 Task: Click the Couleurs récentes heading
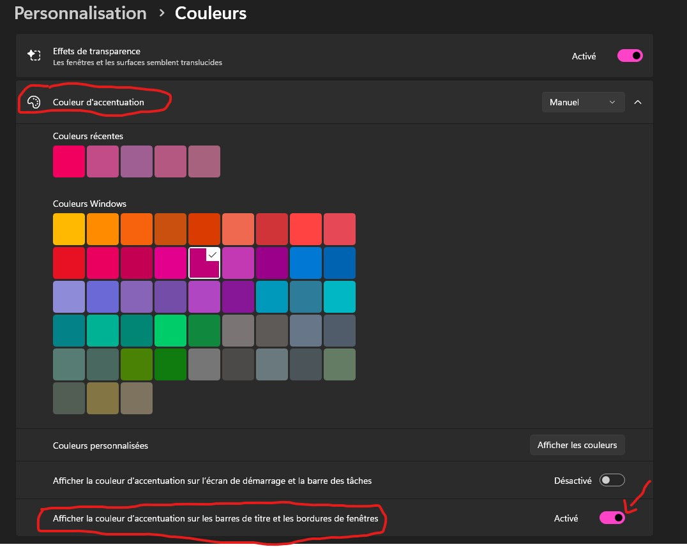point(88,136)
